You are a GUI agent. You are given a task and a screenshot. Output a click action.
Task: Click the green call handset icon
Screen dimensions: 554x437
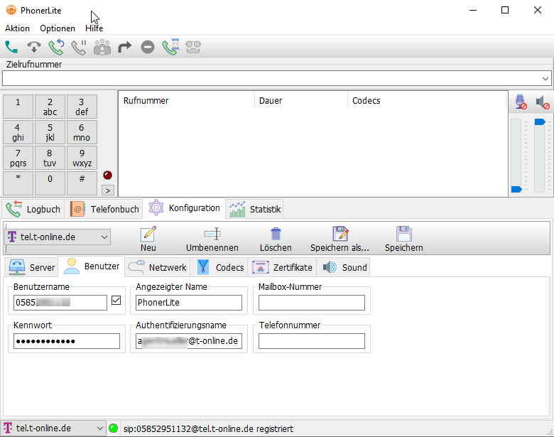[11, 48]
